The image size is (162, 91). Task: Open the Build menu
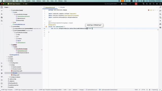point(44,1)
